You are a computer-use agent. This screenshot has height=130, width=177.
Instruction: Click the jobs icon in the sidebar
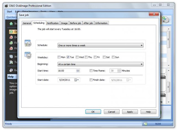[x=11, y=56]
